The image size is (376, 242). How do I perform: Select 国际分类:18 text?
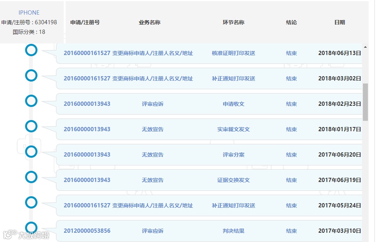(29, 32)
